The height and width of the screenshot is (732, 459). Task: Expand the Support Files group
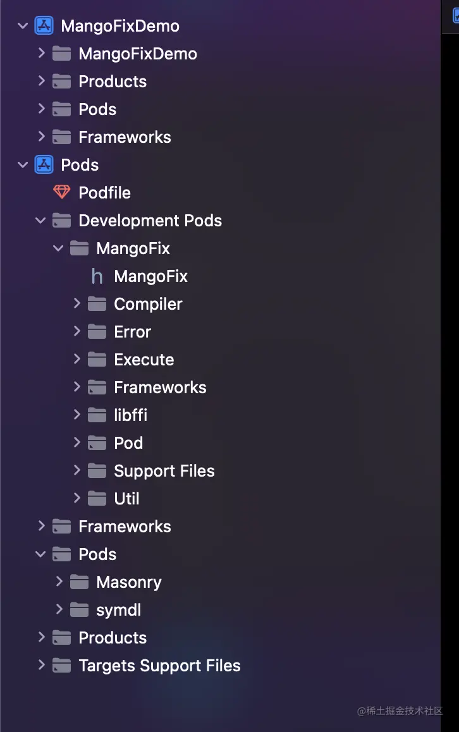point(76,470)
